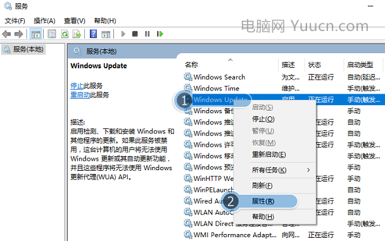Toggle show/hide console tree icon
This screenshot has width=385, height=241.
35,34
